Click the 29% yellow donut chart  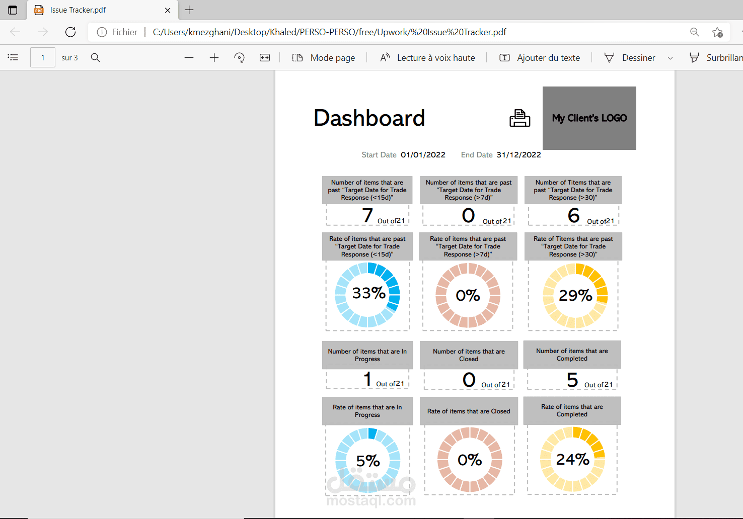point(575,296)
